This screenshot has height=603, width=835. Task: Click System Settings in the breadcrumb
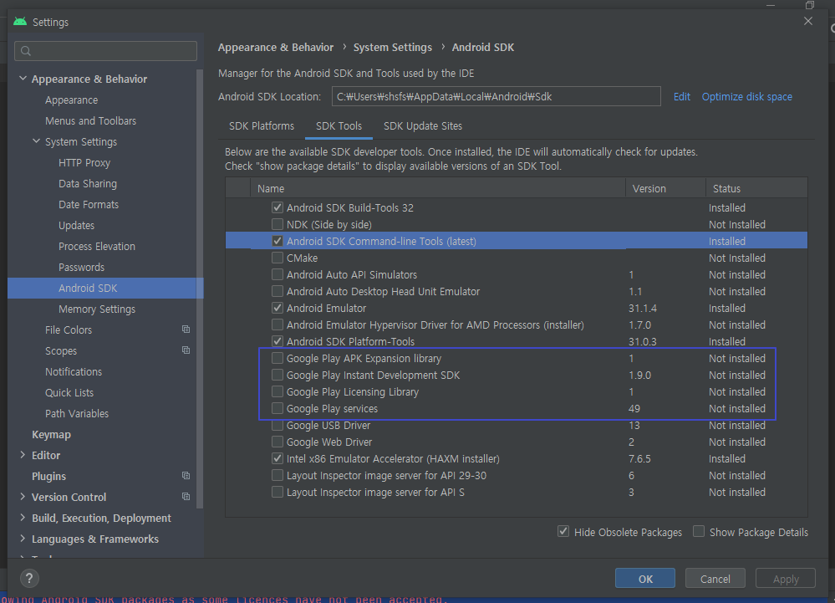393,48
